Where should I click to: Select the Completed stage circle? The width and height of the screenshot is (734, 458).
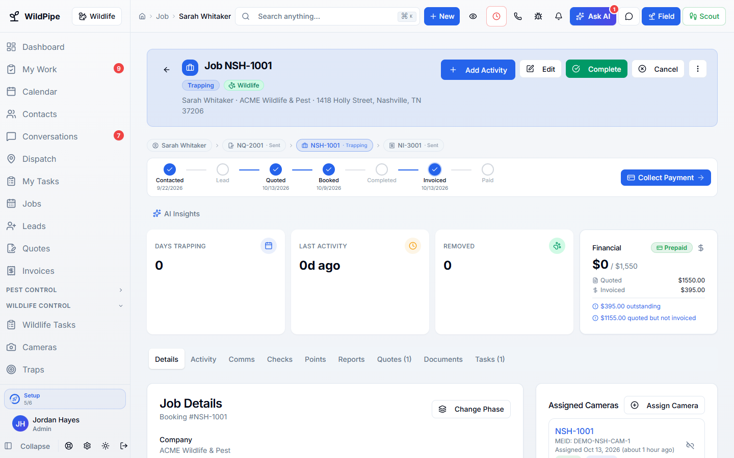pyautogui.click(x=382, y=169)
